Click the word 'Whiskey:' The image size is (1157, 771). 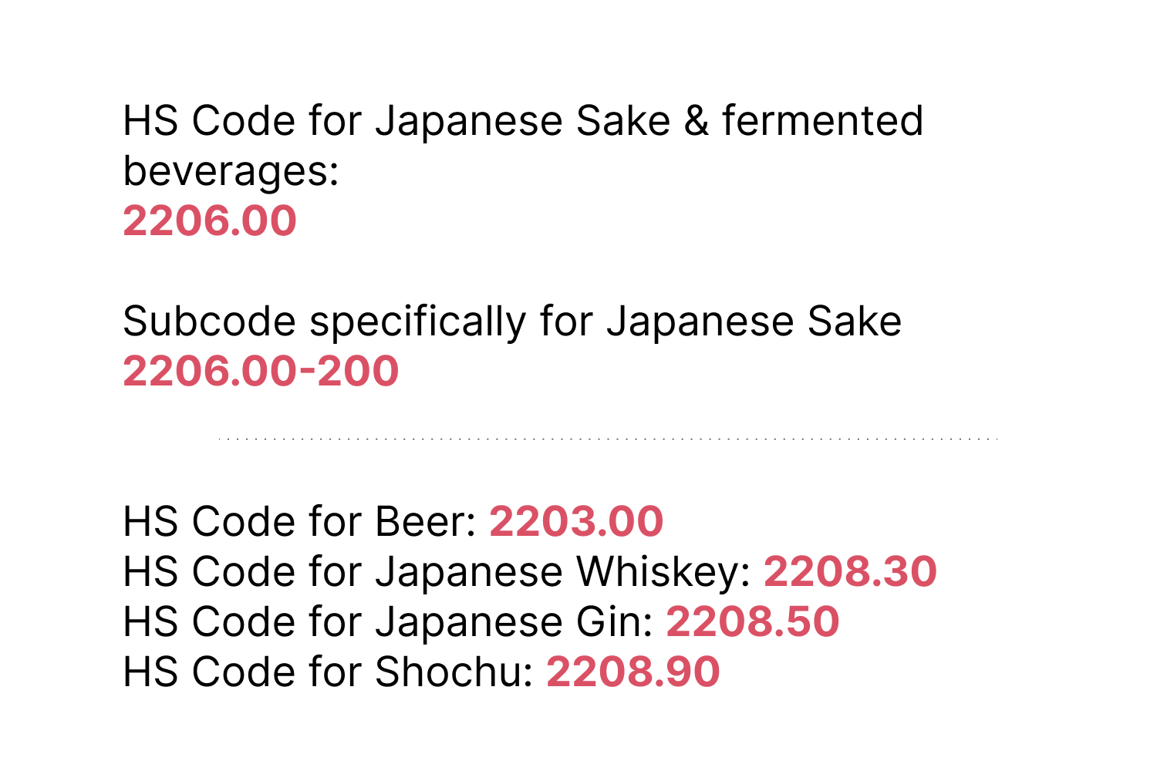point(664,572)
